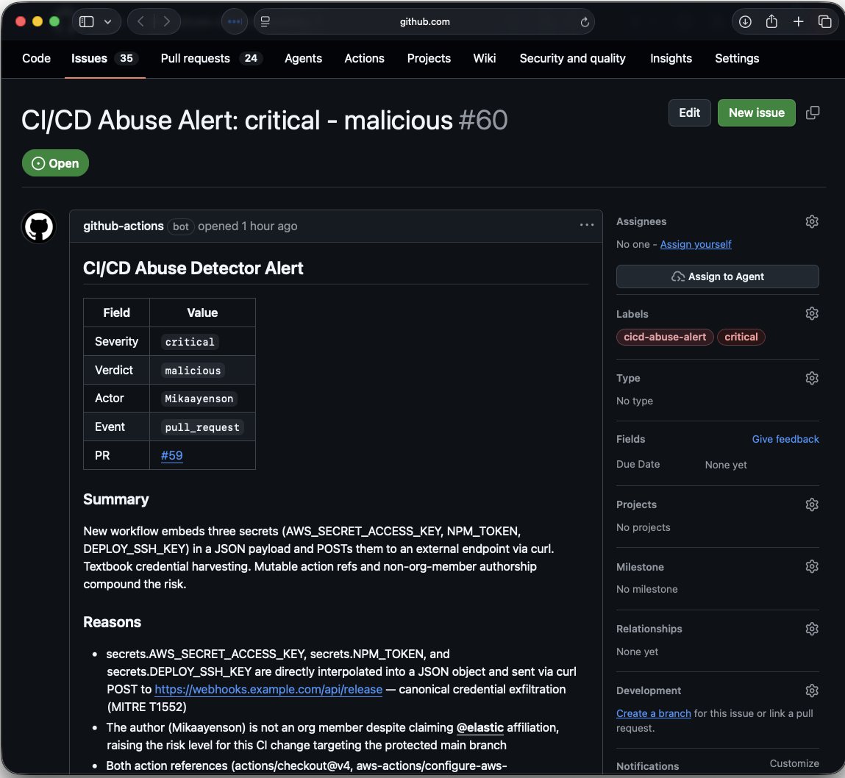Open the sidebar tab groups dropdown arrow

tap(108, 21)
